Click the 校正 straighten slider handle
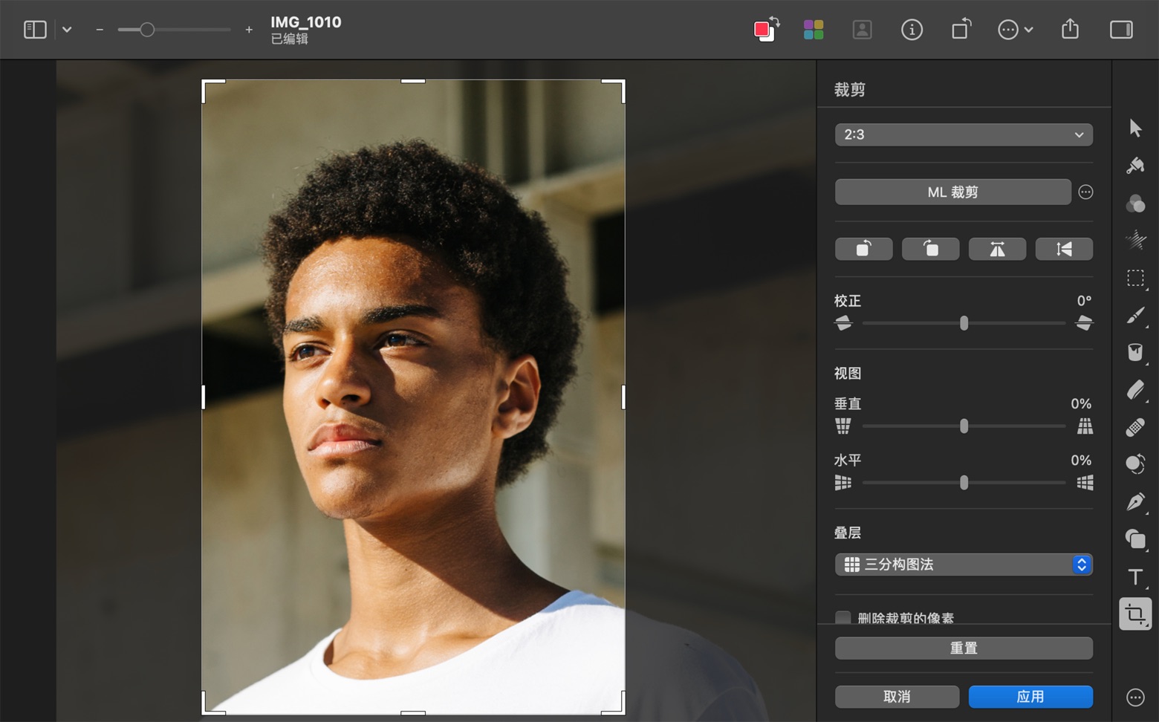This screenshot has width=1159, height=722. [x=964, y=323]
